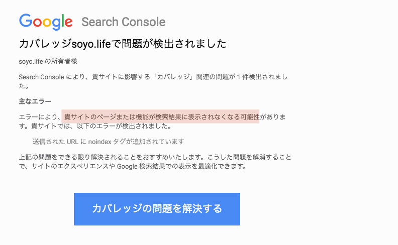398x245 pixels.
Task: Click 以下のエラーが検出されました sentence
Action: pyautogui.click(x=125, y=126)
